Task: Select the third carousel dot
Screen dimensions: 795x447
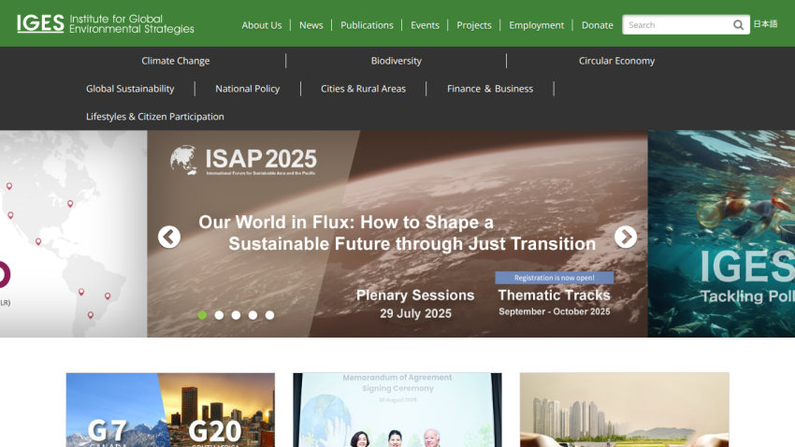Action: coord(236,315)
